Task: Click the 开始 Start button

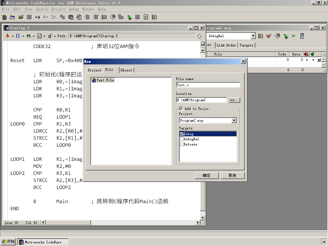Action: coord(8,242)
